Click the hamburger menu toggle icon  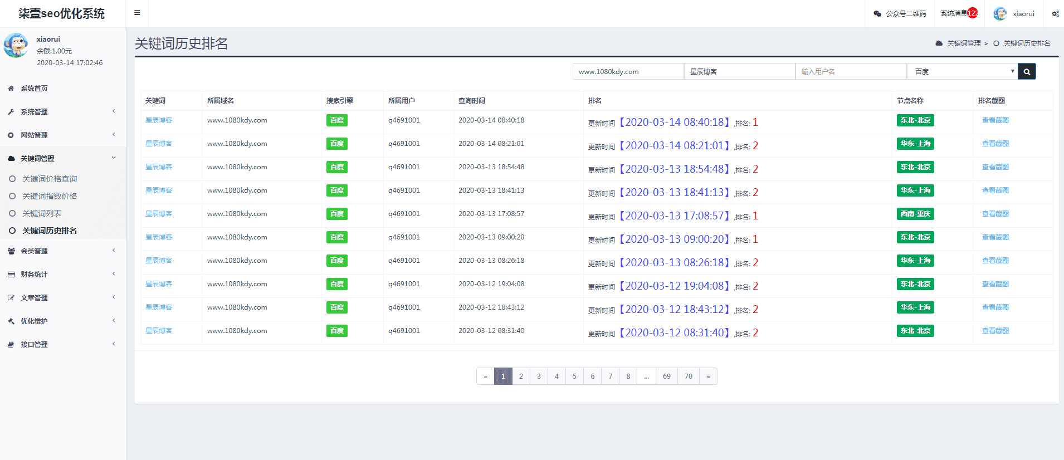(x=137, y=13)
